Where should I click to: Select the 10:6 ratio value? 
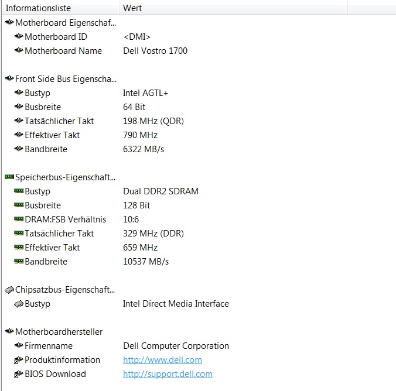click(131, 219)
